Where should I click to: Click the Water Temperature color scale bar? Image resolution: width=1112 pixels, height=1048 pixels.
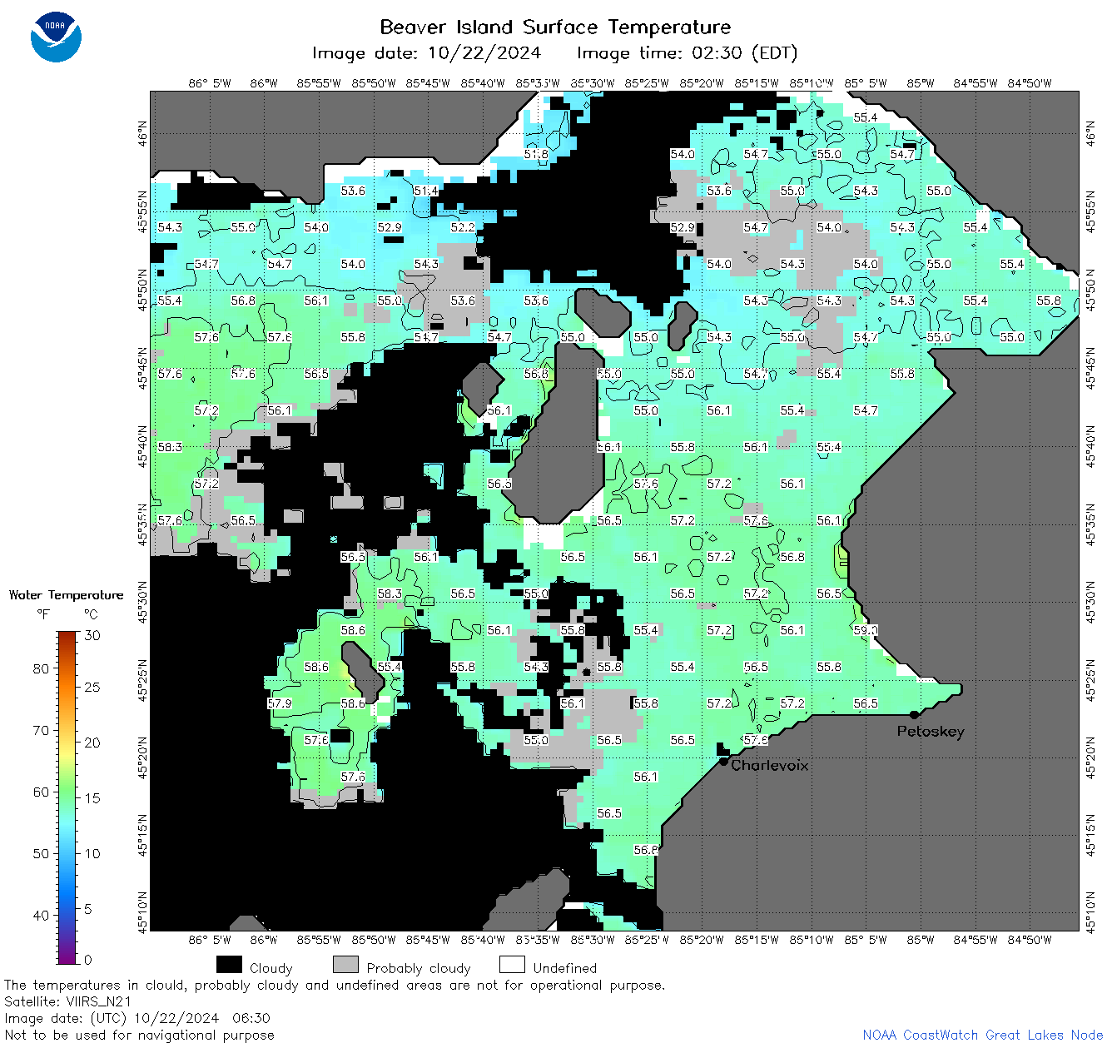click(x=67, y=796)
